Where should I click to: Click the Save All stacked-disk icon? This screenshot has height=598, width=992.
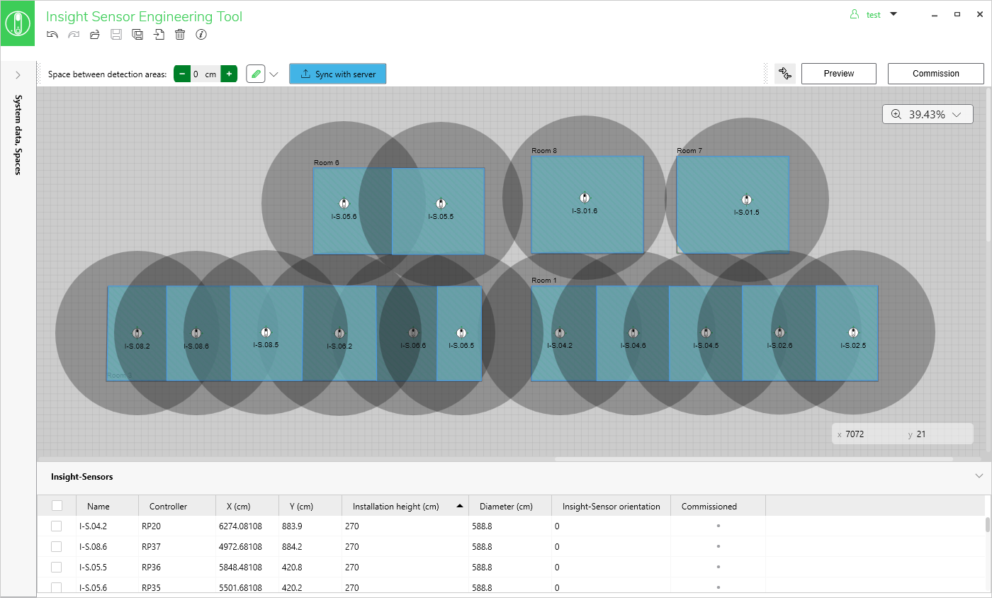click(137, 35)
